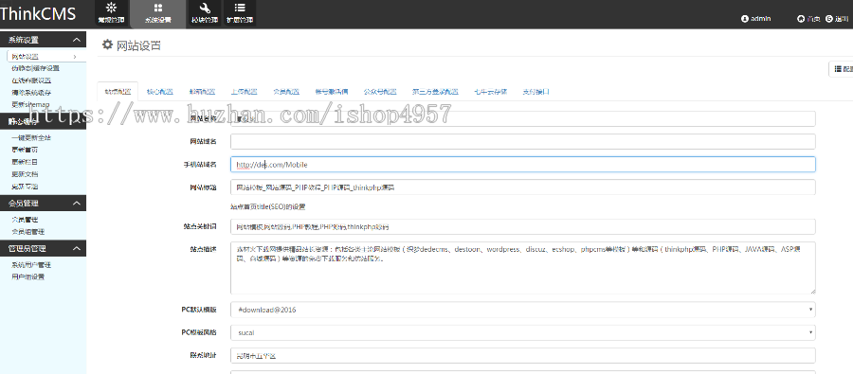The image size is (853, 374).
Task: Click 更新首页 in the sidebar
Action: tap(25, 150)
